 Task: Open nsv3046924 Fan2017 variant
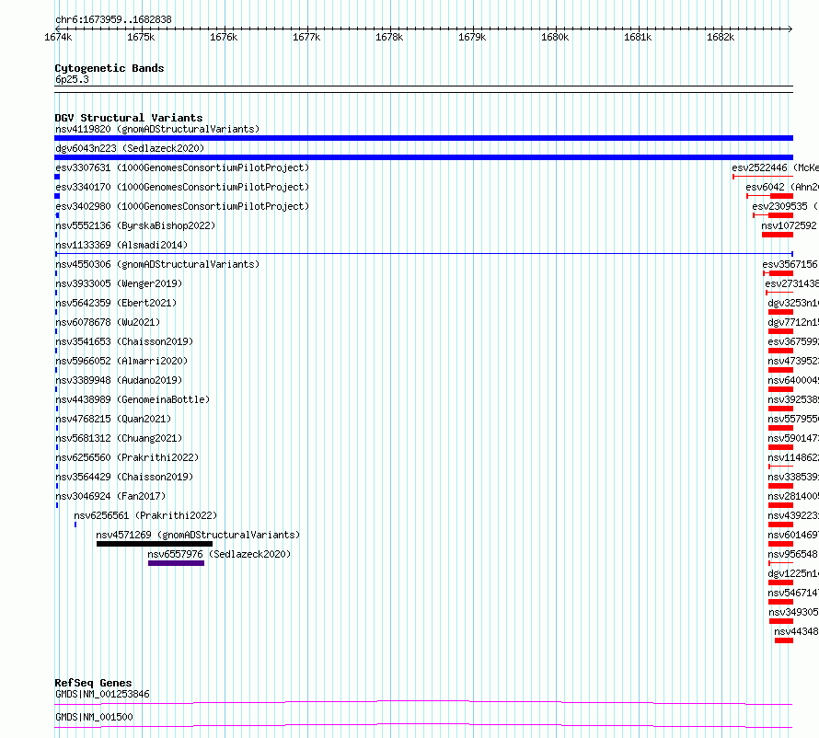[110, 496]
